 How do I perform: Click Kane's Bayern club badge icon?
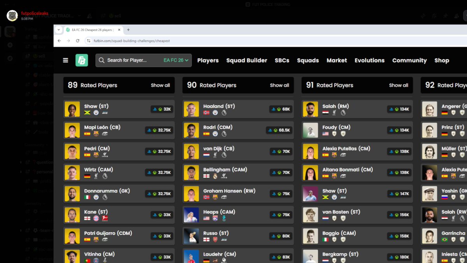point(96,219)
